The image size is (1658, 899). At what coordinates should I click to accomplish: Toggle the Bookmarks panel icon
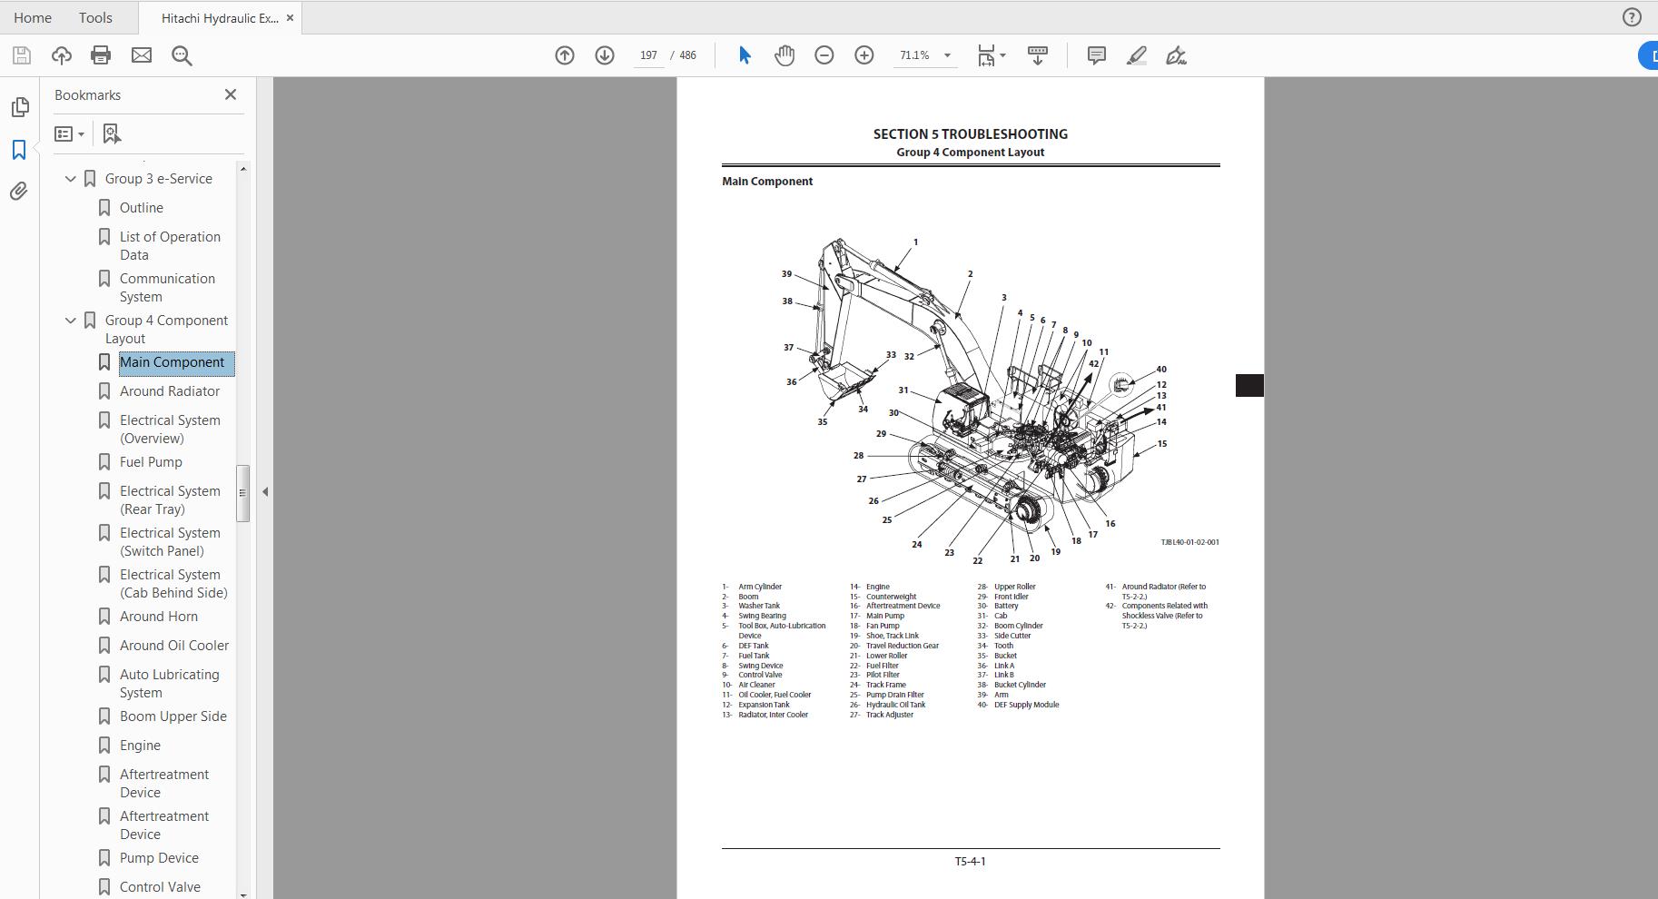(19, 150)
